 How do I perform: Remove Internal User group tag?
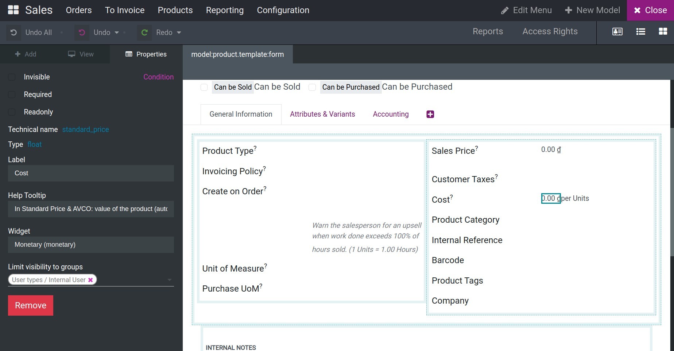point(90,280)
